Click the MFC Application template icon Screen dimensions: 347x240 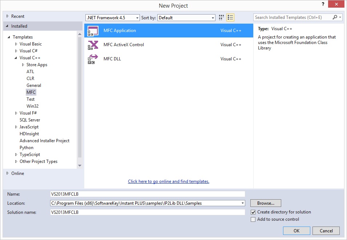pyautogui.click(x=93, y=31)
